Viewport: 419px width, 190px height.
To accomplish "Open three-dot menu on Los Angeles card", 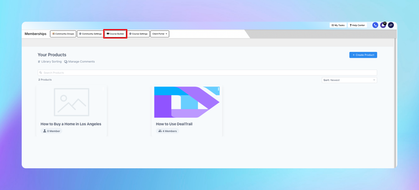I will (x=103, y=89).
